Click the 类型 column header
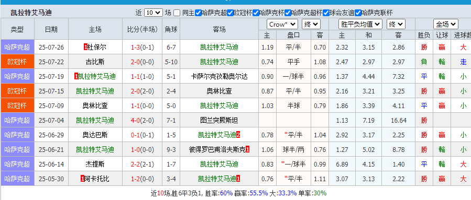Screen dimensions: 471x200 pyautogui.click(x=17, y=29)
